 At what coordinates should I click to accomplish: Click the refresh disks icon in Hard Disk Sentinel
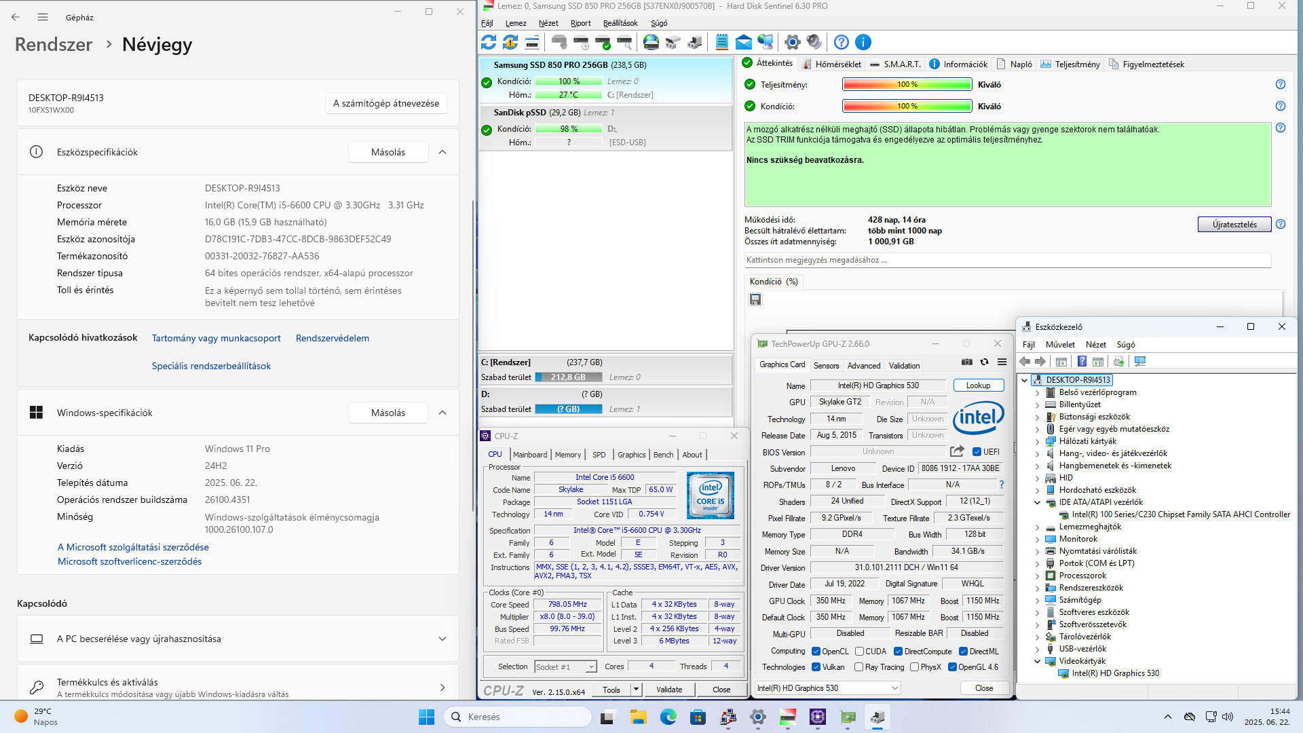coord(489,42)
